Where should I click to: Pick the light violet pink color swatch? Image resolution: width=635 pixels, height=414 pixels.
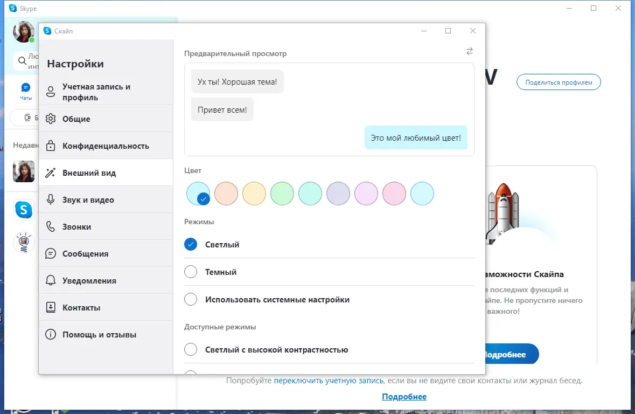366,194
